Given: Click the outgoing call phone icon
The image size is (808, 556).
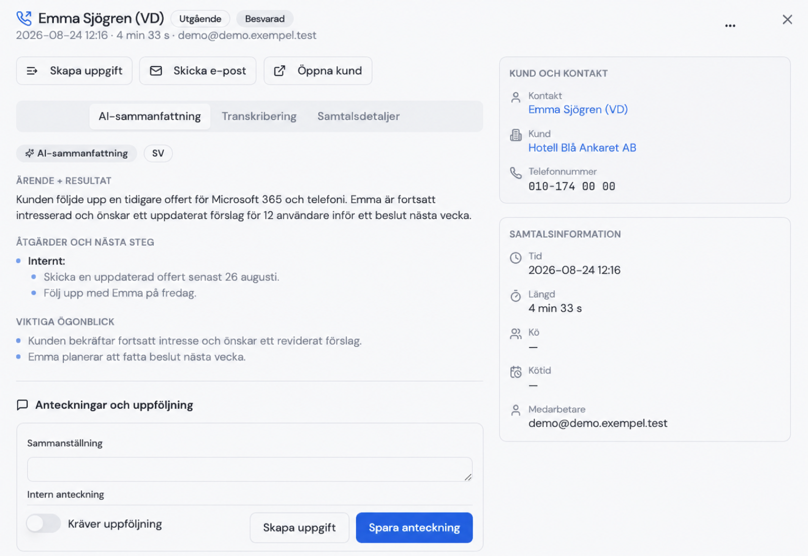Looking at the screenshot, I should 24,19.
